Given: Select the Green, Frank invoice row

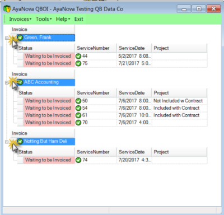Looking at the screenshot, I should [x=46, y=38].
